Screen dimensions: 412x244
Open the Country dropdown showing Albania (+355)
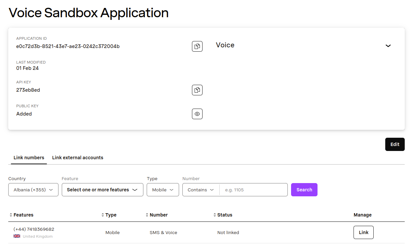coord(33,189)
